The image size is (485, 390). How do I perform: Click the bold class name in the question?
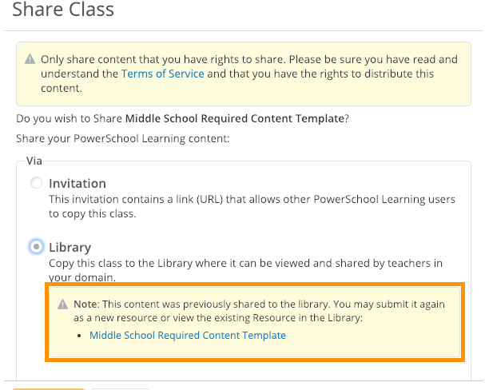(x=234, y=118)
